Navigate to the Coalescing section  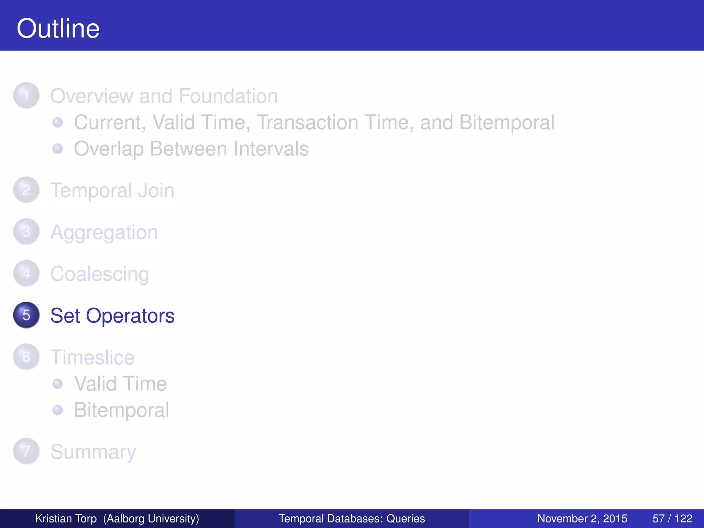[100, 274]
